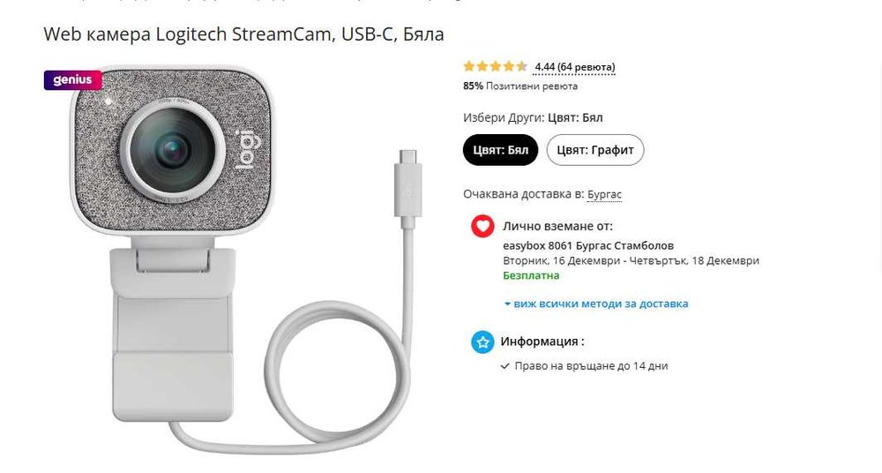Click the USB-C connector in the product image
This screenshot has width=882, height=473.
click(x=408, y=189)
